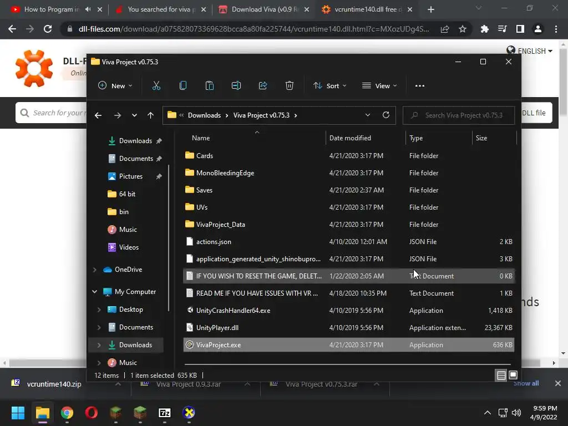Click the Chrome address bar URL

coord(253,29)
